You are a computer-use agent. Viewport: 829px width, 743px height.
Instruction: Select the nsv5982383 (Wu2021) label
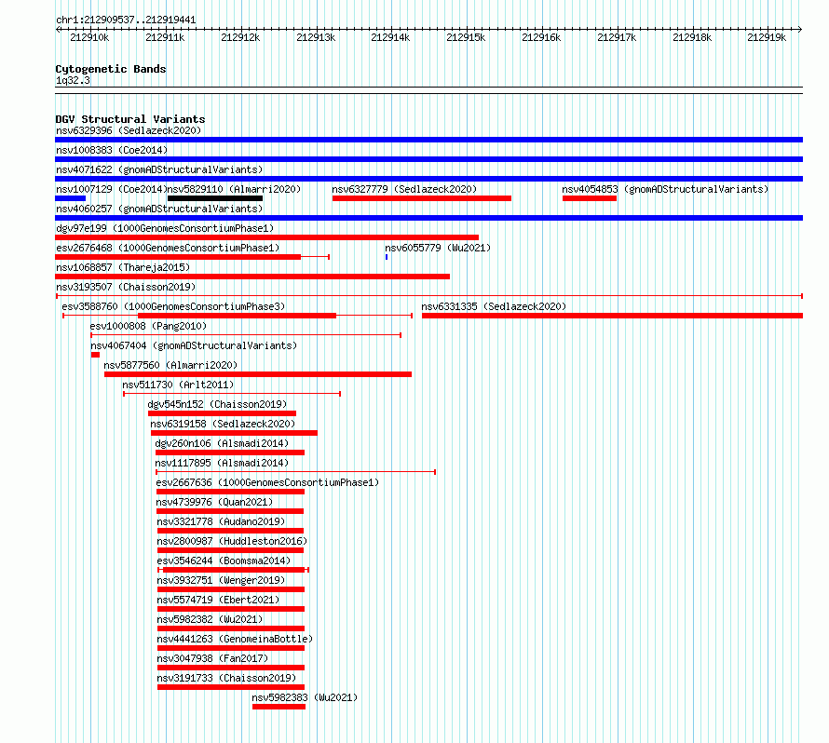click(x=306, y=697)
